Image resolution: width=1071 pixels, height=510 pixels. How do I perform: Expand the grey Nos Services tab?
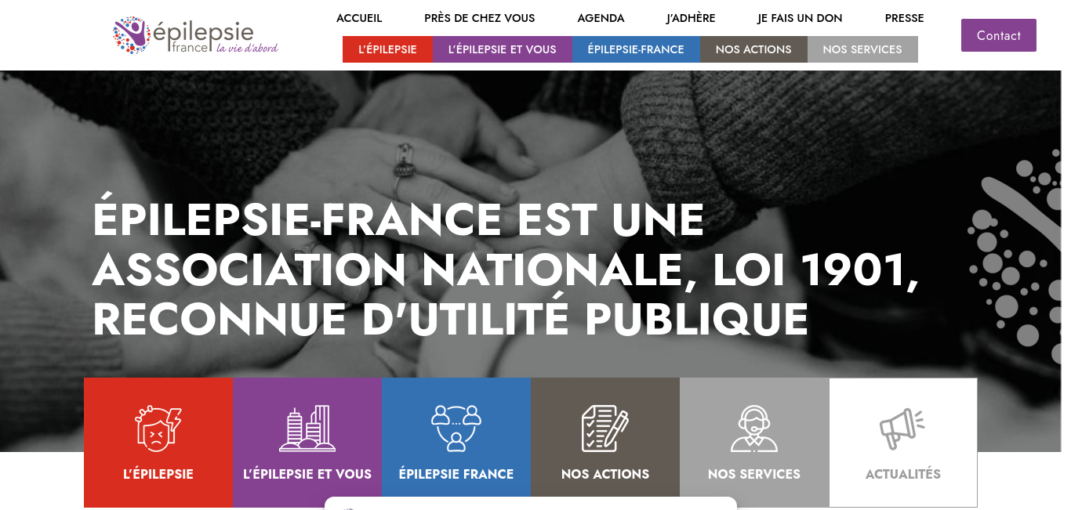coord(862,49)
